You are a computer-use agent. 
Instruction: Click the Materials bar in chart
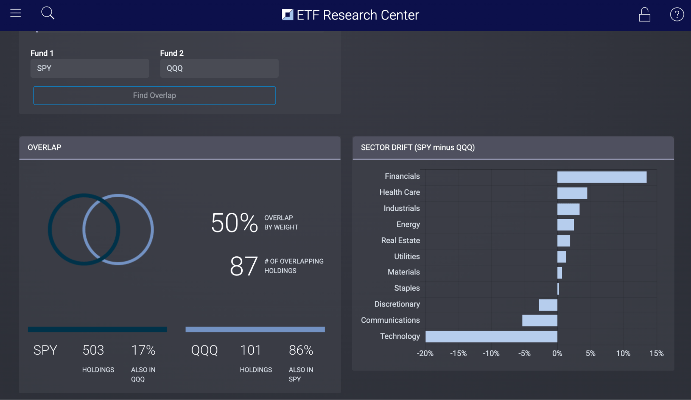pos(559,273)
